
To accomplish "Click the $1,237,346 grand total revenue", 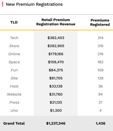I will click(x=56, y=123).
